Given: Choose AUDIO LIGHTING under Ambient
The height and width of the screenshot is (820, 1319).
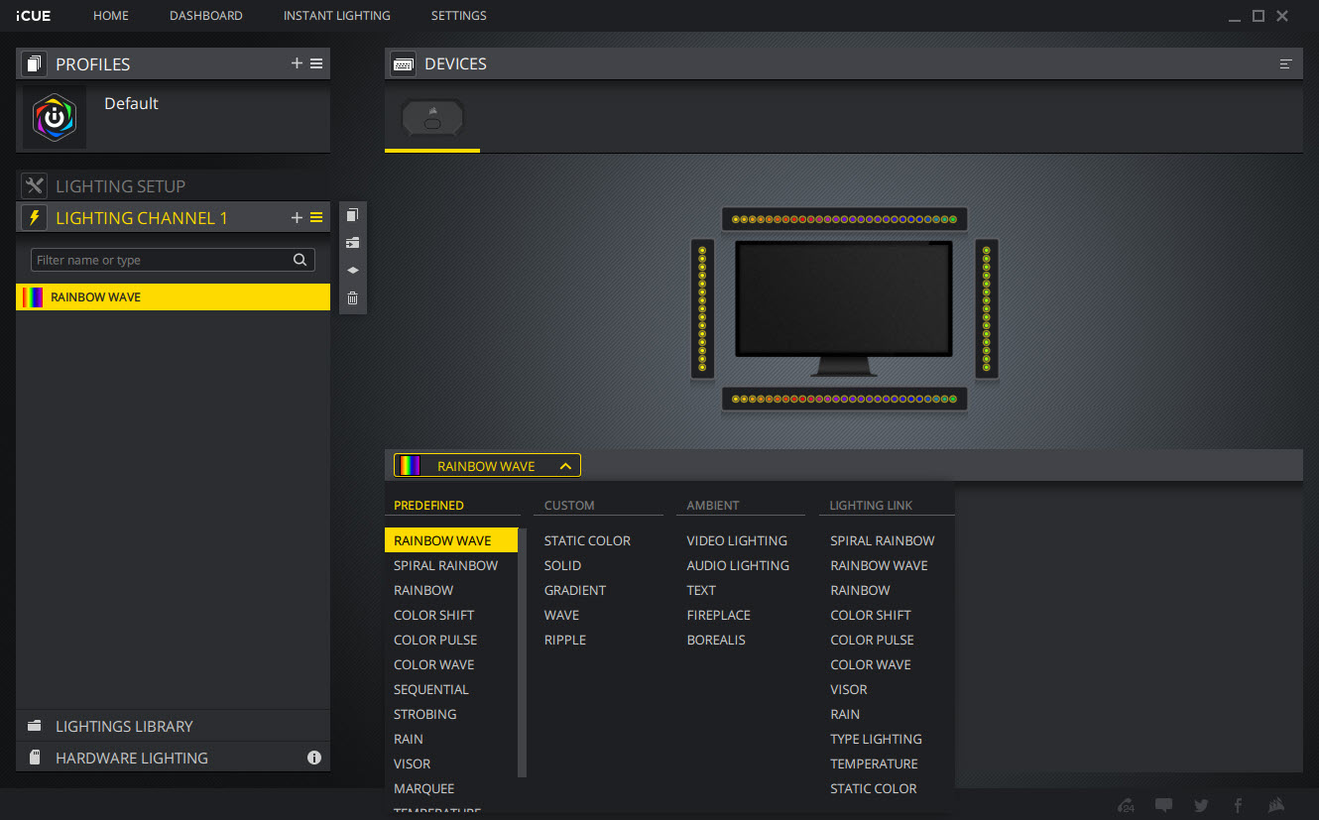Looking at the screenshot, I should pos(738,565).
